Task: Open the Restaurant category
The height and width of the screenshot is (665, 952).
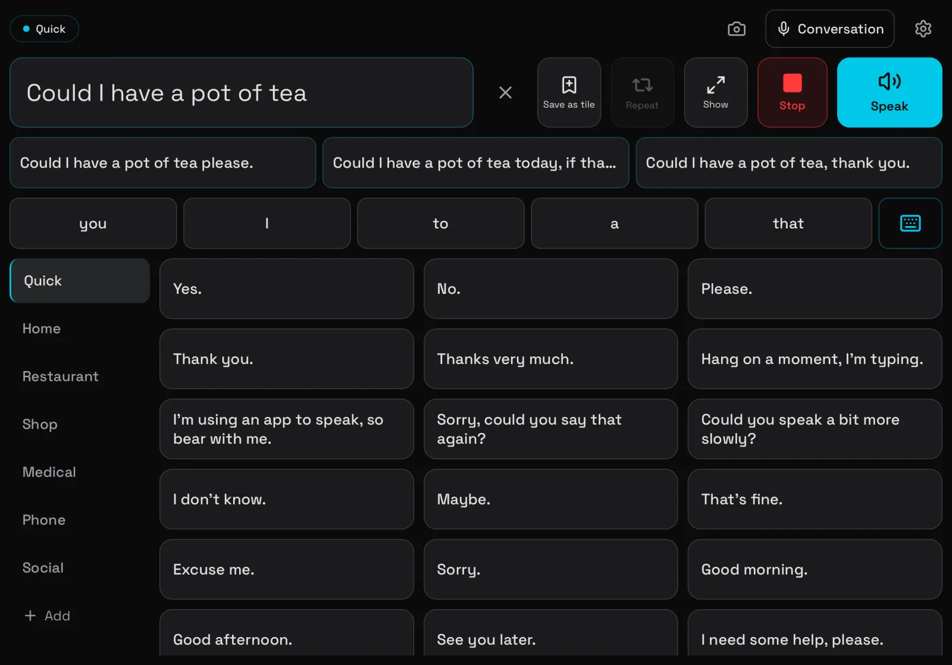Action: 80,377
